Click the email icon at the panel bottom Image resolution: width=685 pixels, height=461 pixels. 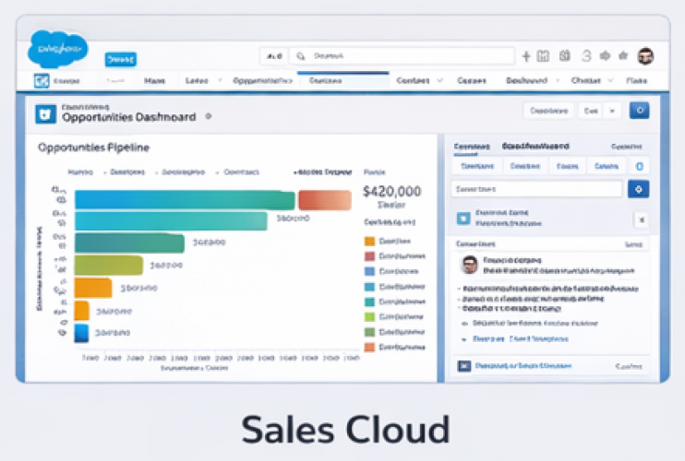click(464, 366)
